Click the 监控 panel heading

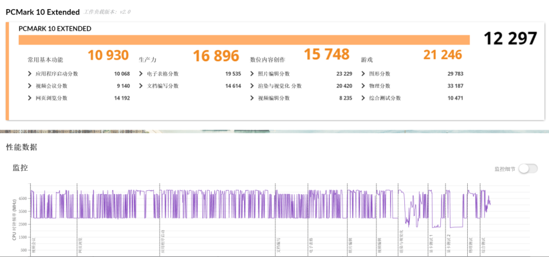pos(21,168)
